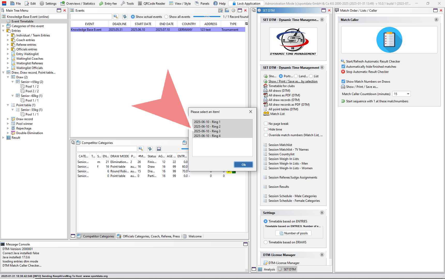Click the refresh icon in Events toolbar
The width and height of the screenshot is (445, 279).
coord(125,17)
